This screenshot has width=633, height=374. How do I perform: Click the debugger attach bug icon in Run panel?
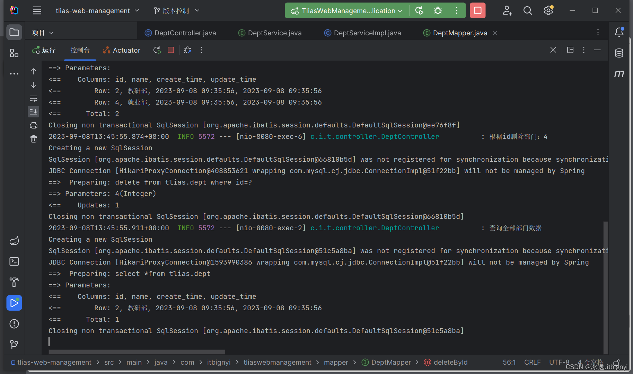[188, 50]
